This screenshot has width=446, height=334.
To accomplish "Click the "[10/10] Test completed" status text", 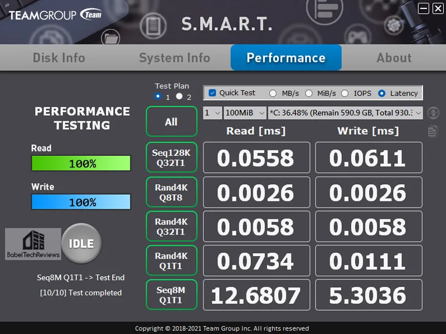I will tap(81, 293).
